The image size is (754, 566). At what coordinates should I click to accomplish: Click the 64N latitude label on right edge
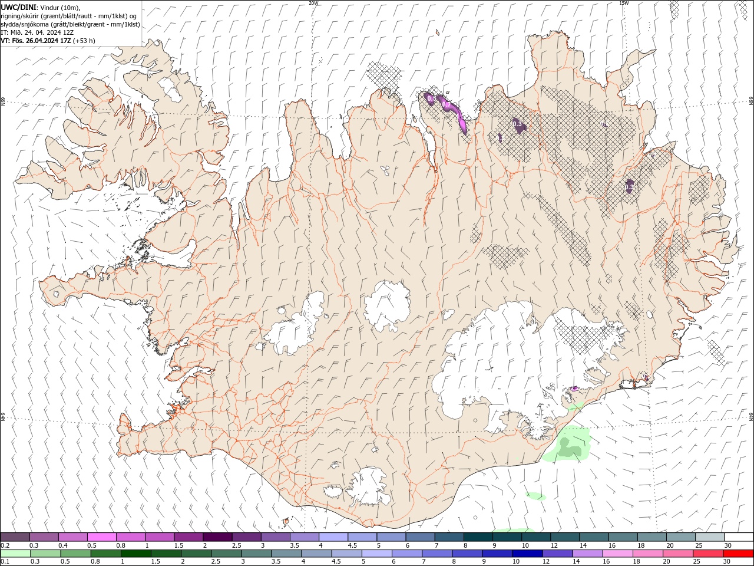point(750,417)
